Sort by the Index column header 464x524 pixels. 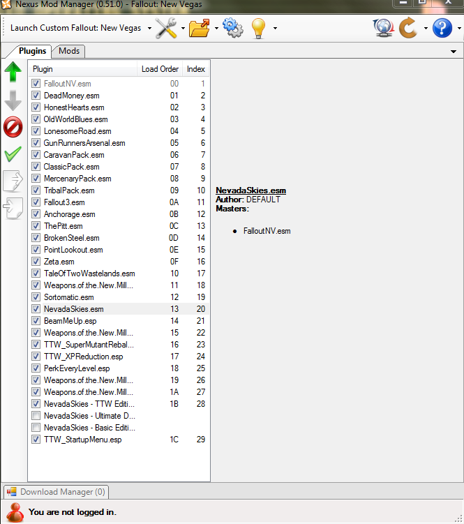[196, 69]
